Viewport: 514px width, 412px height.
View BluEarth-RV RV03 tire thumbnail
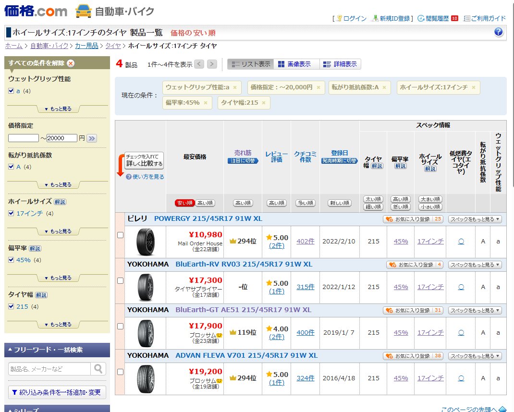pos(145,287)
